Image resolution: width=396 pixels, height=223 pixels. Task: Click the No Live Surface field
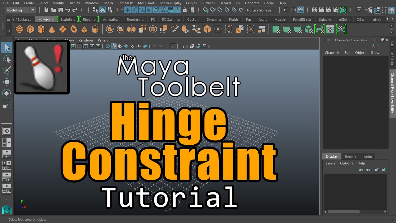260,10
